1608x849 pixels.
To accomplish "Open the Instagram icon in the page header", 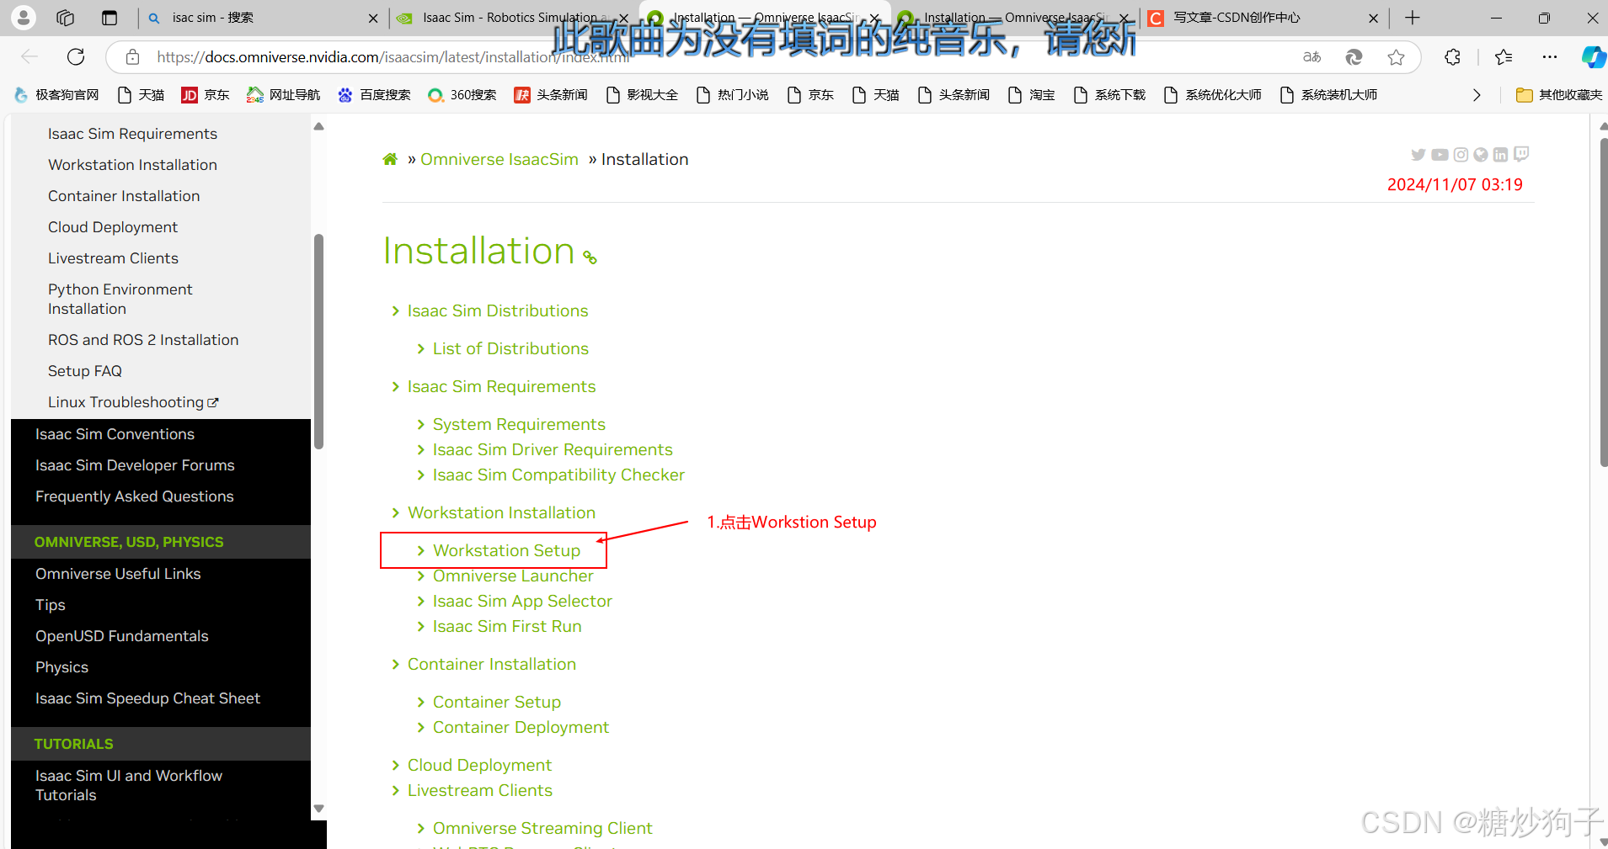I will (1461, 155).
